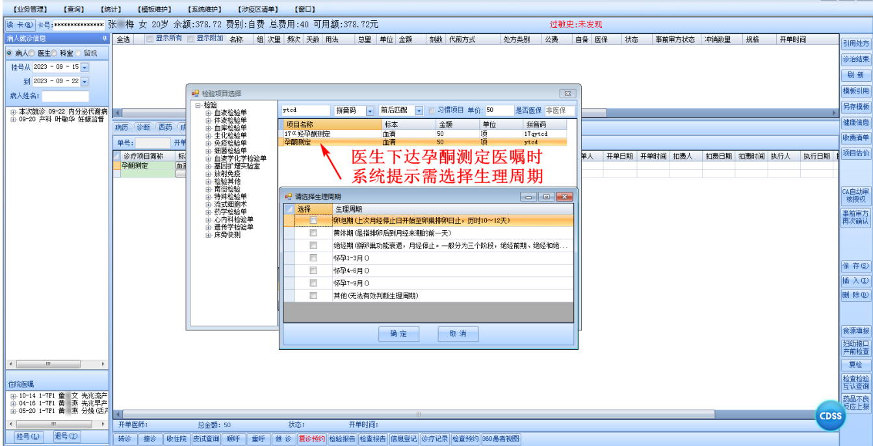Expand the 遗传学检验单 tree node
The image size is (873, 446).
point(209,228)
